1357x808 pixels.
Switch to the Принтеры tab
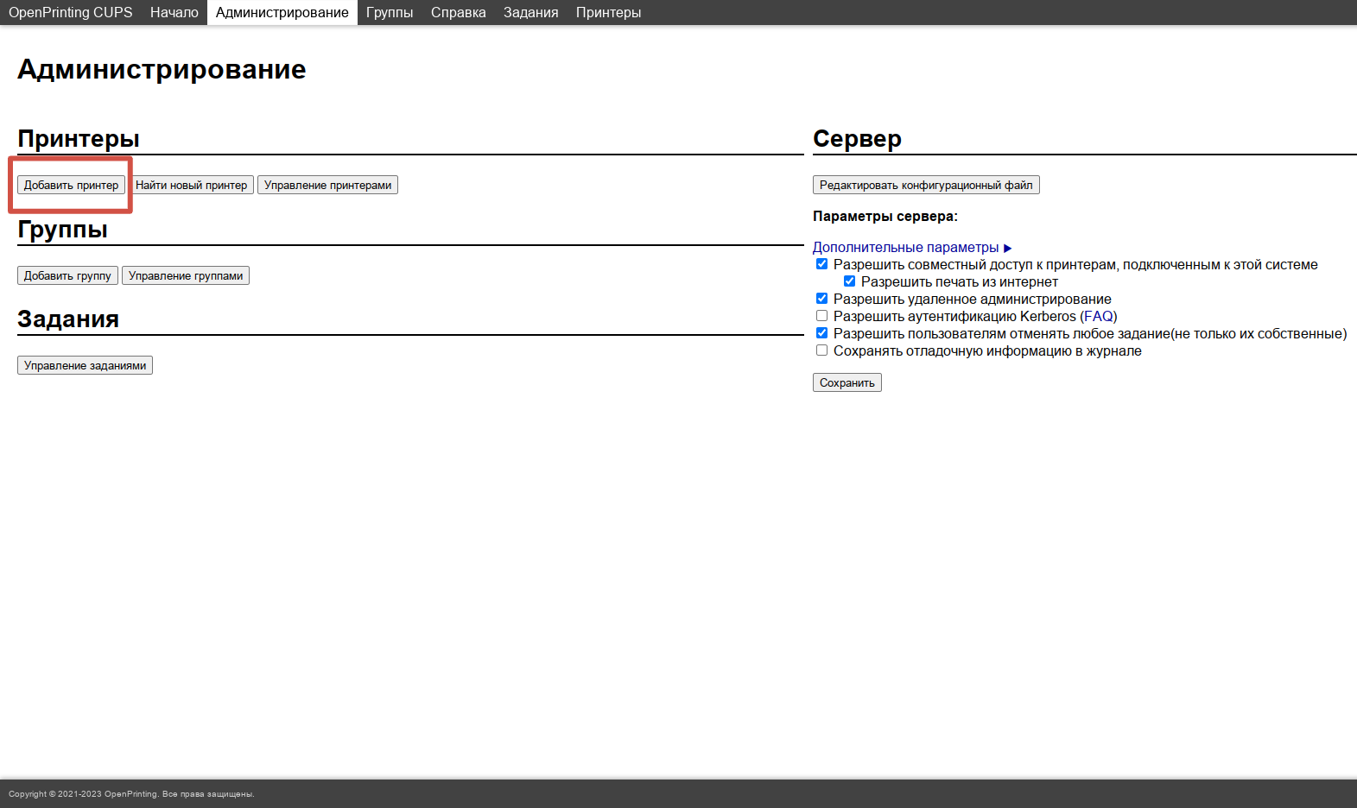608,12
